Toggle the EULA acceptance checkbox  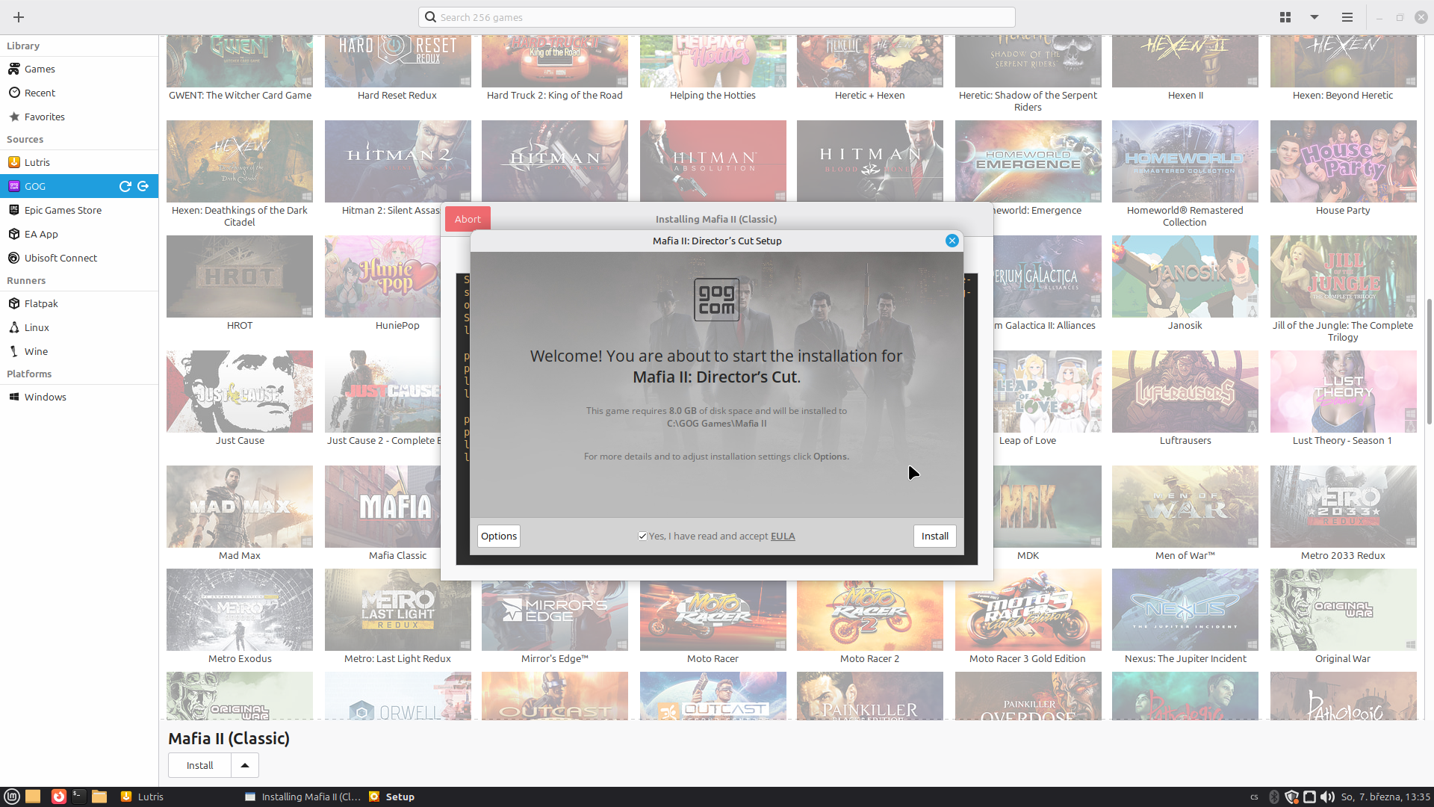pyautogui.click(x=642, y=537)
